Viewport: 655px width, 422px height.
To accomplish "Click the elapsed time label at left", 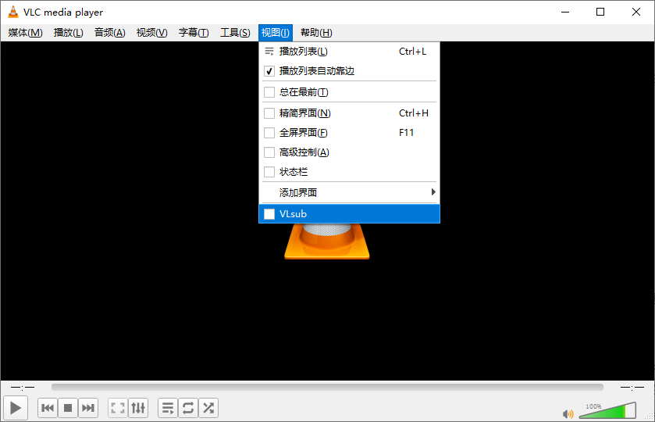I will click(23, 388).
